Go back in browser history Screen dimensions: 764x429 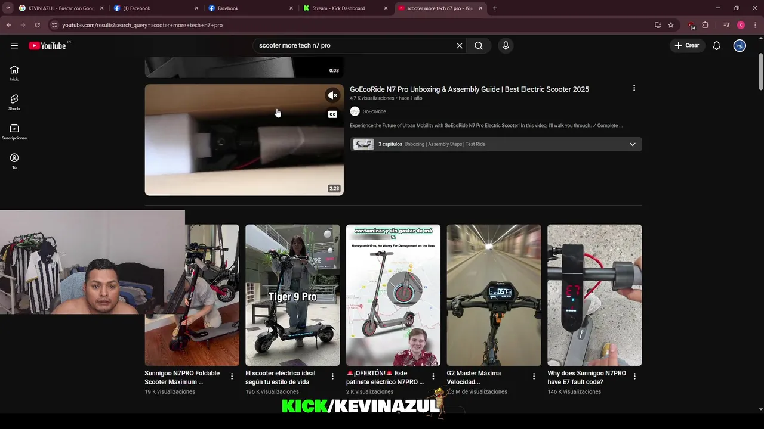8,25
